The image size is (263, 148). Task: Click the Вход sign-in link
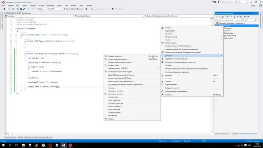point(253,6)
